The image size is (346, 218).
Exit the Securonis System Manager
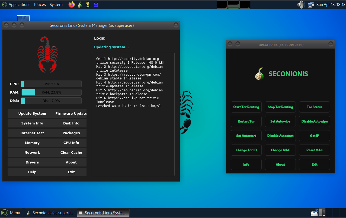coord(71,172)
